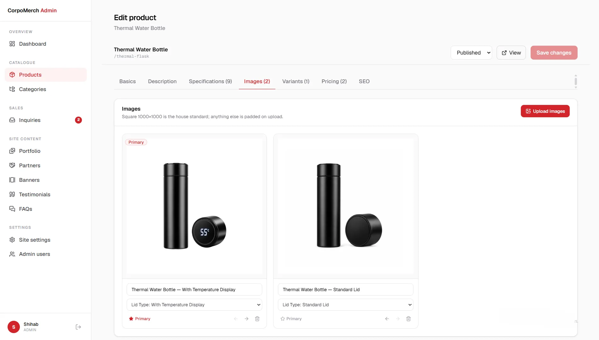
Task: Open the Pricing (2) tab
Action: (334, 81)
